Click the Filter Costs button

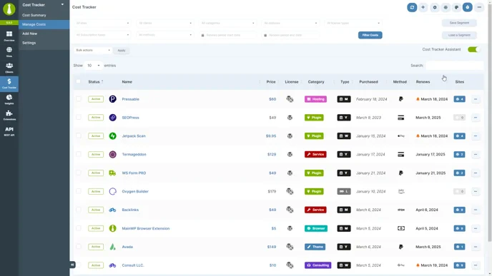[x=370, y=35]
